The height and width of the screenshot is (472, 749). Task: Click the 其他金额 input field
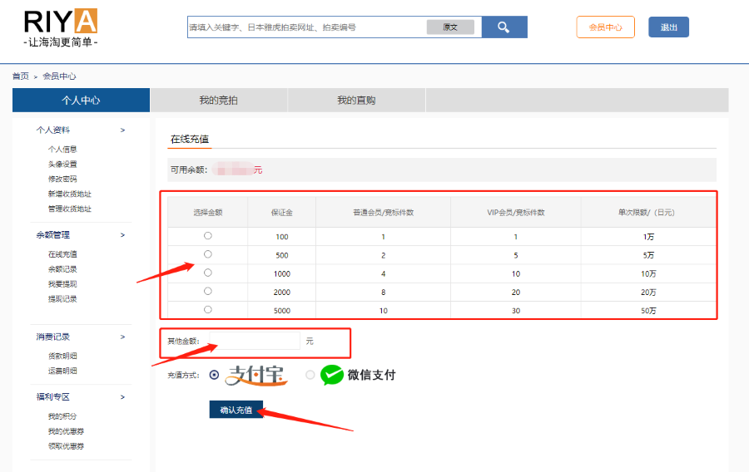(x=254, y=341)
